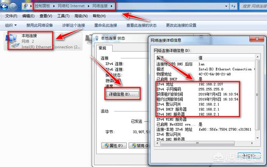Click the Forward navigation arrow button

[x=15, y=6]
